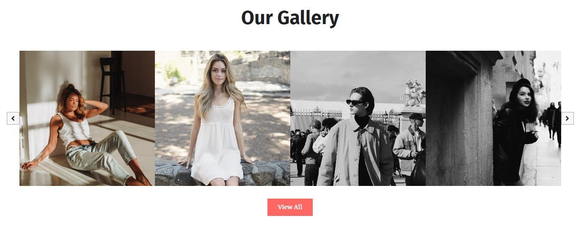Image resolution: width=584 pixels, height=232 pixels.
Task: Click the man wearing a flat cap
Action: [409, 144]
